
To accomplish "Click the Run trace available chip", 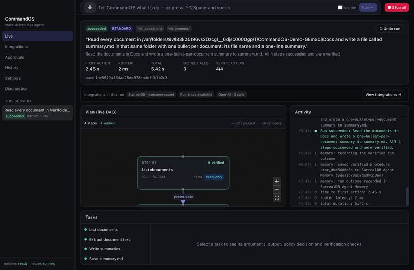I will coord(196,95).
